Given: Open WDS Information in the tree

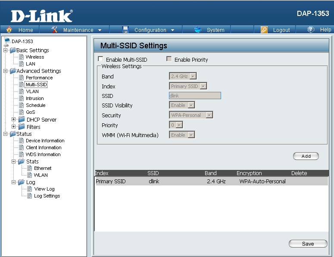Looking at the screenshot, I should [x=43, y=154].
